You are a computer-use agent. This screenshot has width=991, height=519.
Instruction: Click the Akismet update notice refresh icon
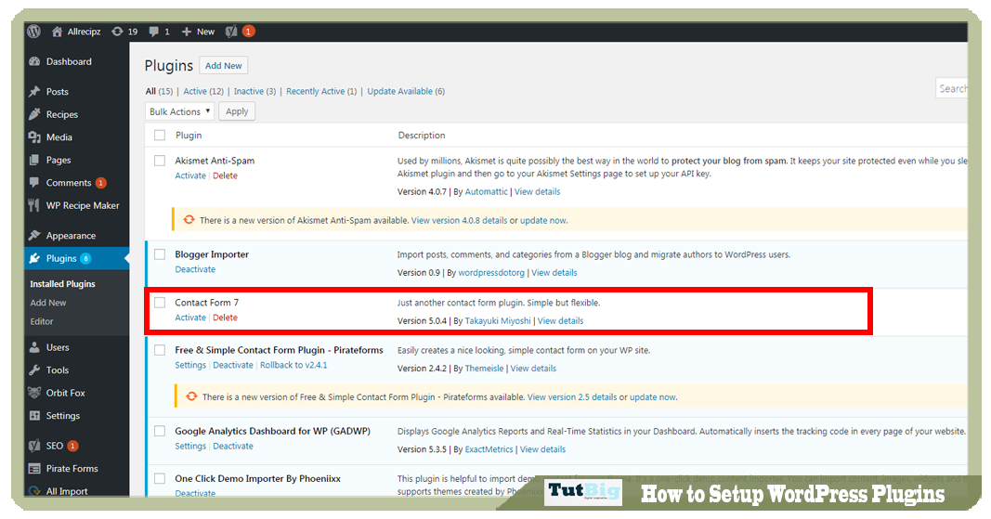click(189, 220)
